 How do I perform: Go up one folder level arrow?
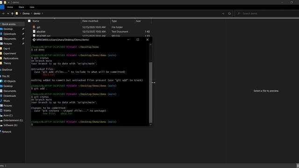coord(12,14)
